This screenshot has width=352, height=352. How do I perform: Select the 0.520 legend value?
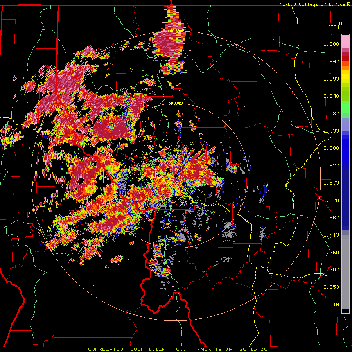pyautogui.click(x=331, y=201)
